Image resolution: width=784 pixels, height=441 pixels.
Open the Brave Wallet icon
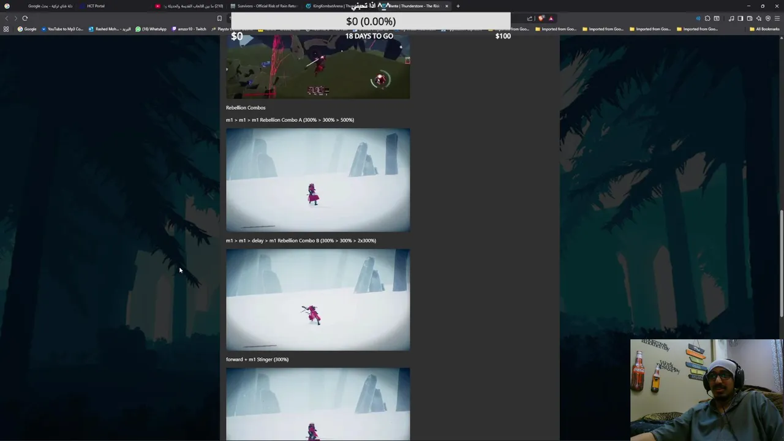click(750, 18)
